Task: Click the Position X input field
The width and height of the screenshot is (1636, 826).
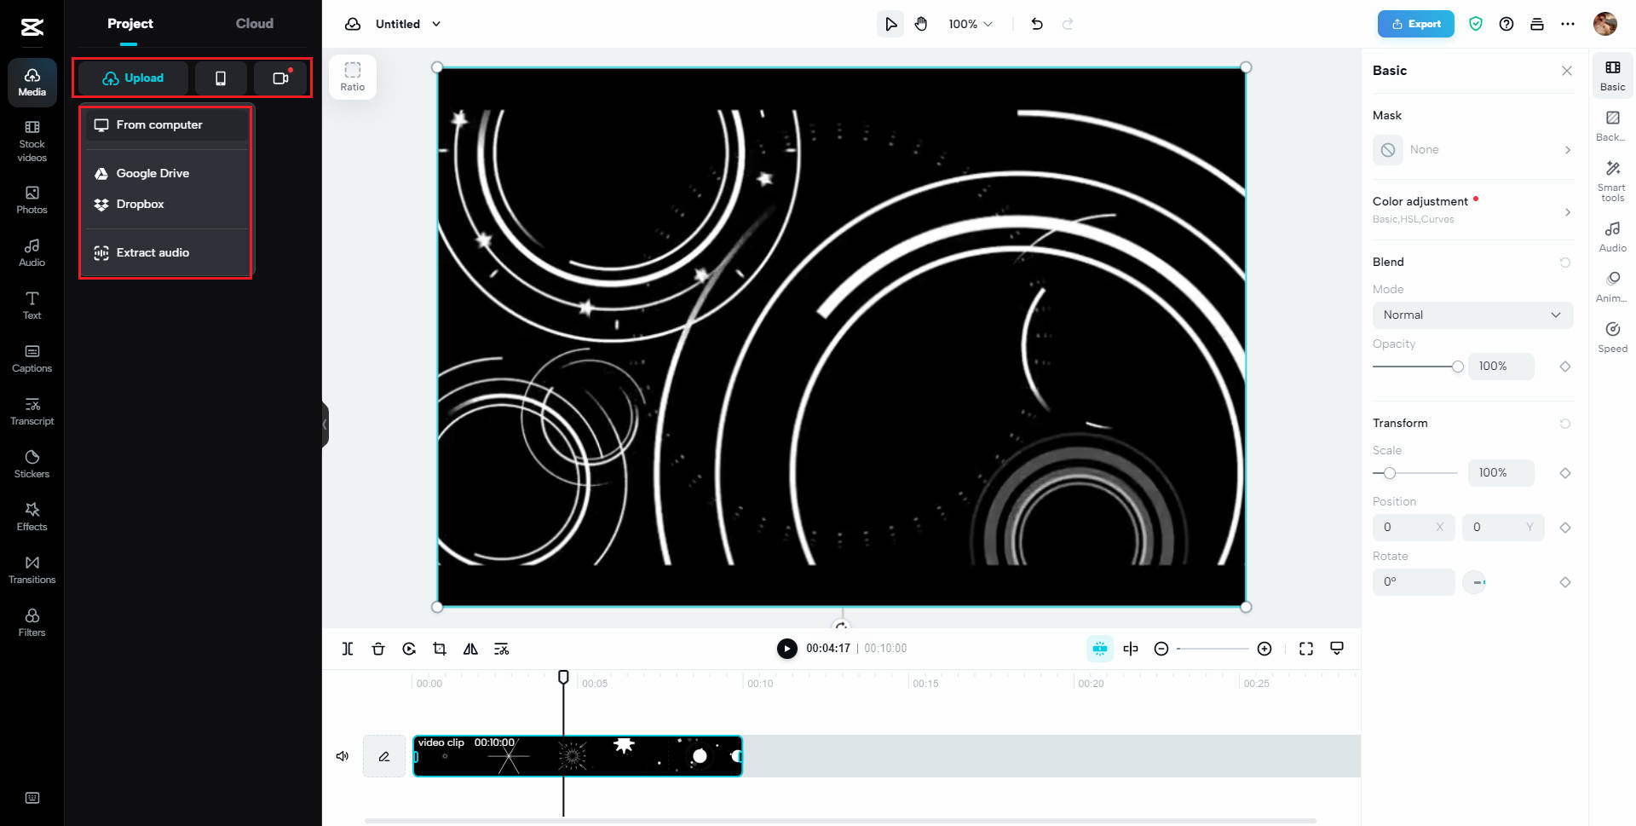Action: [x=1414, y=528]
